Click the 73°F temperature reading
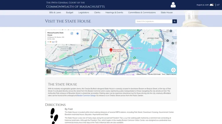The width and height of the screenshot is (222, 124). tap(218, 5)
